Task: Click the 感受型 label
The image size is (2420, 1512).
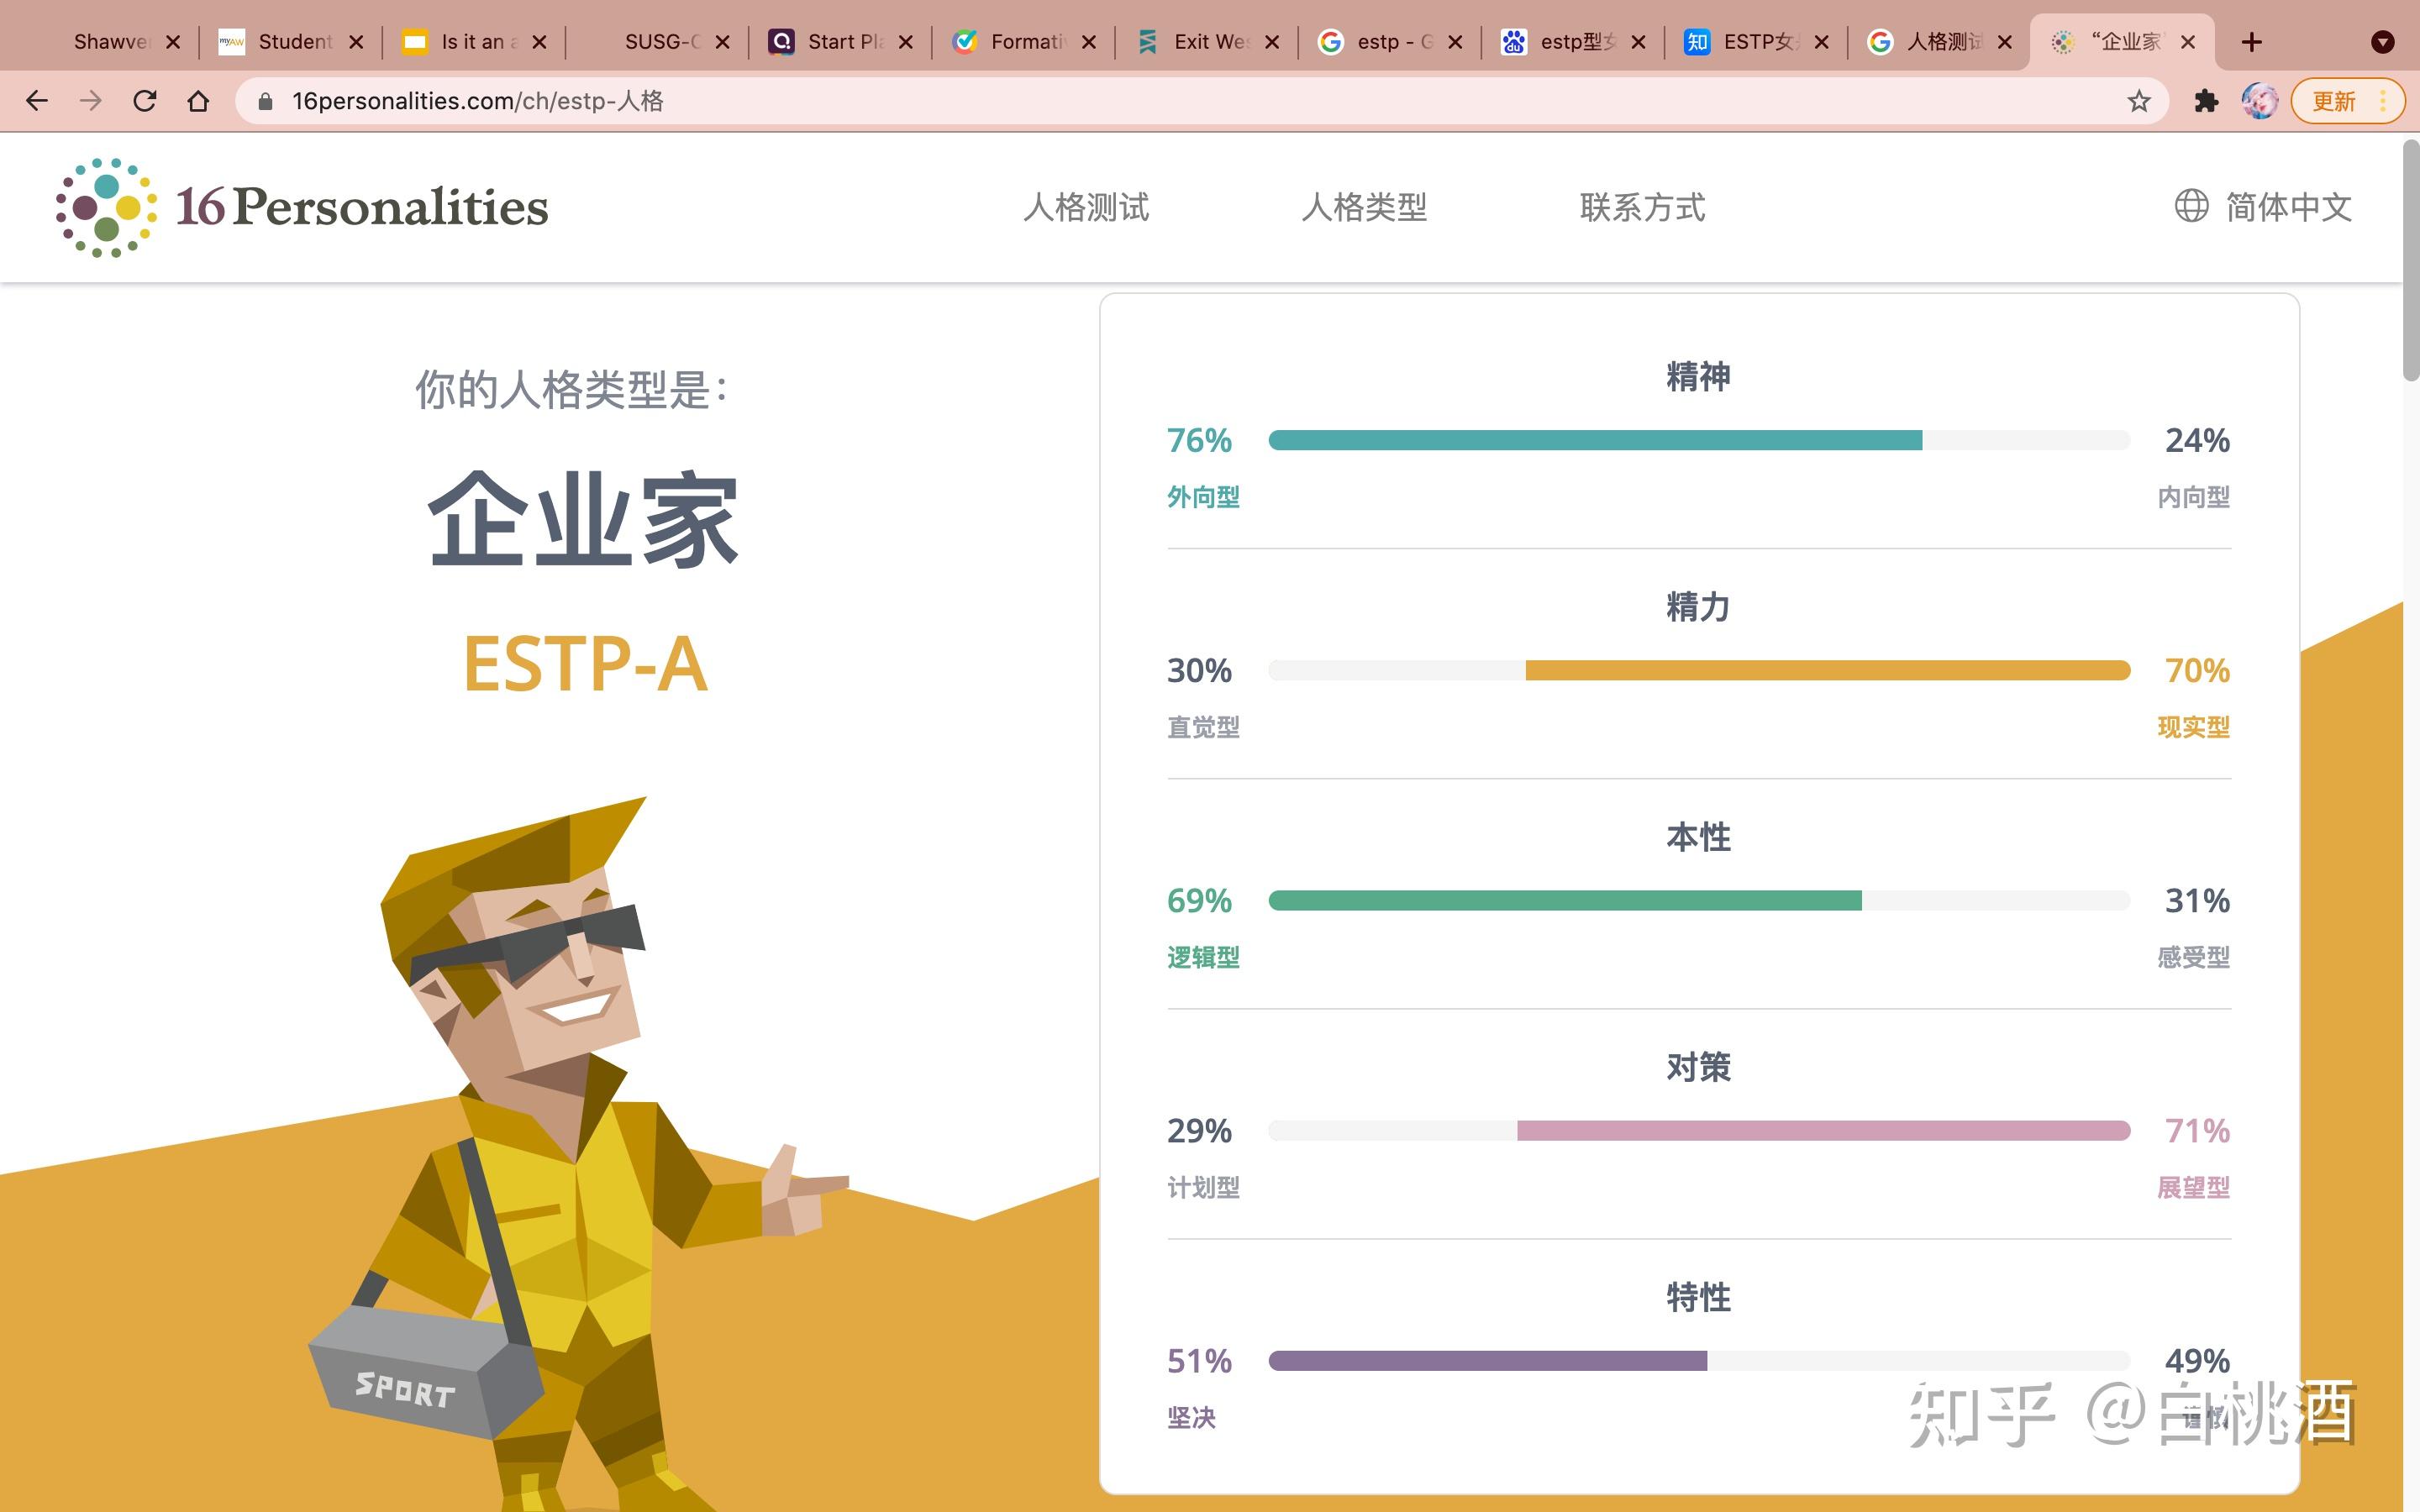Action: tap(2193, 957)
